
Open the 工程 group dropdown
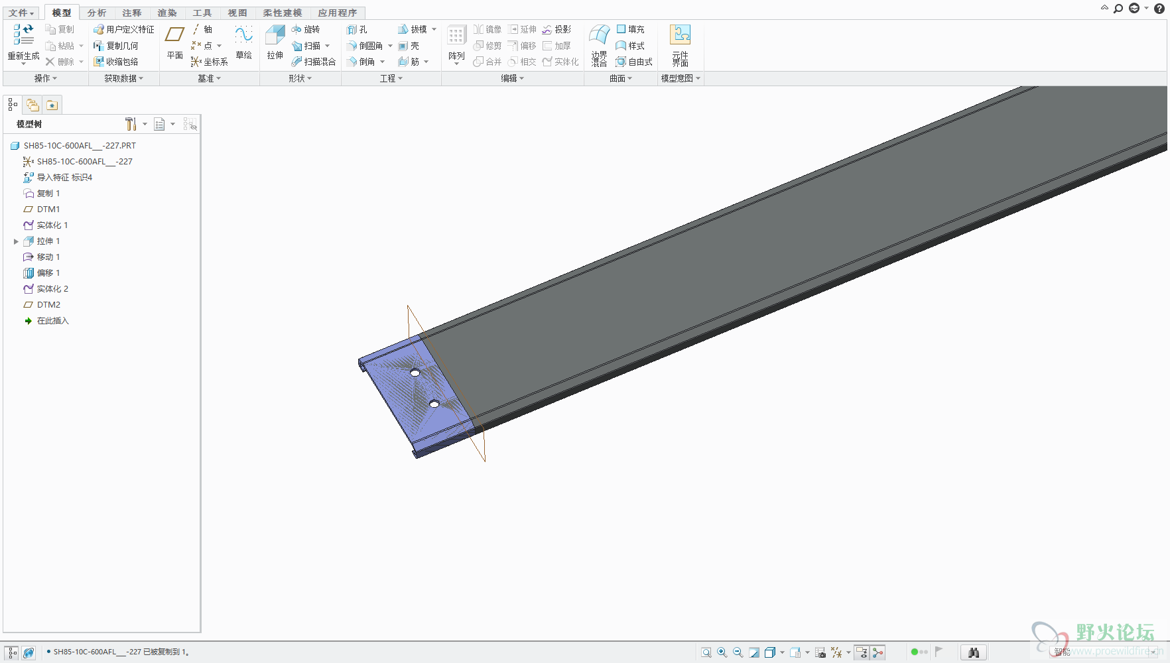coord(391,78)
